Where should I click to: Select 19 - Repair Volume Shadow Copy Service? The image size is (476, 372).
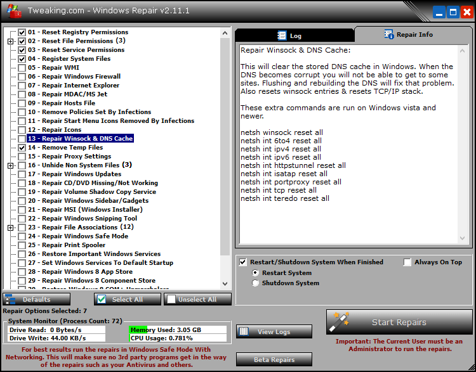[92, 192]
